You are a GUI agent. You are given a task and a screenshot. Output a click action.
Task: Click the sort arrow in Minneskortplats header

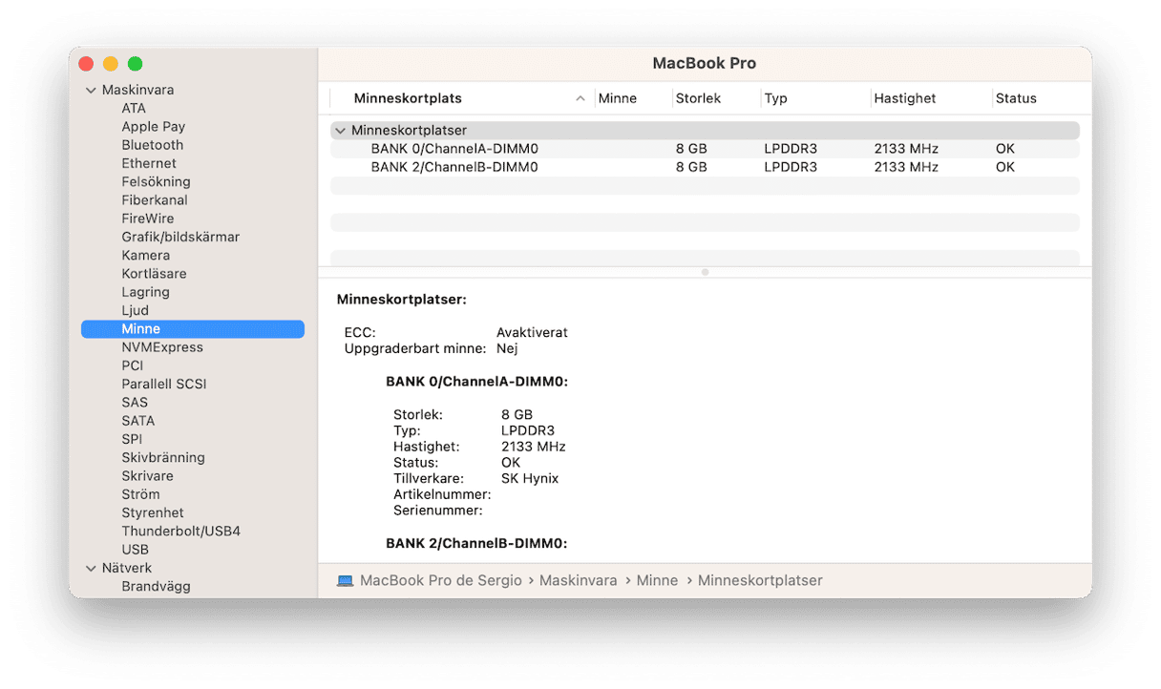tap(580, 98)
